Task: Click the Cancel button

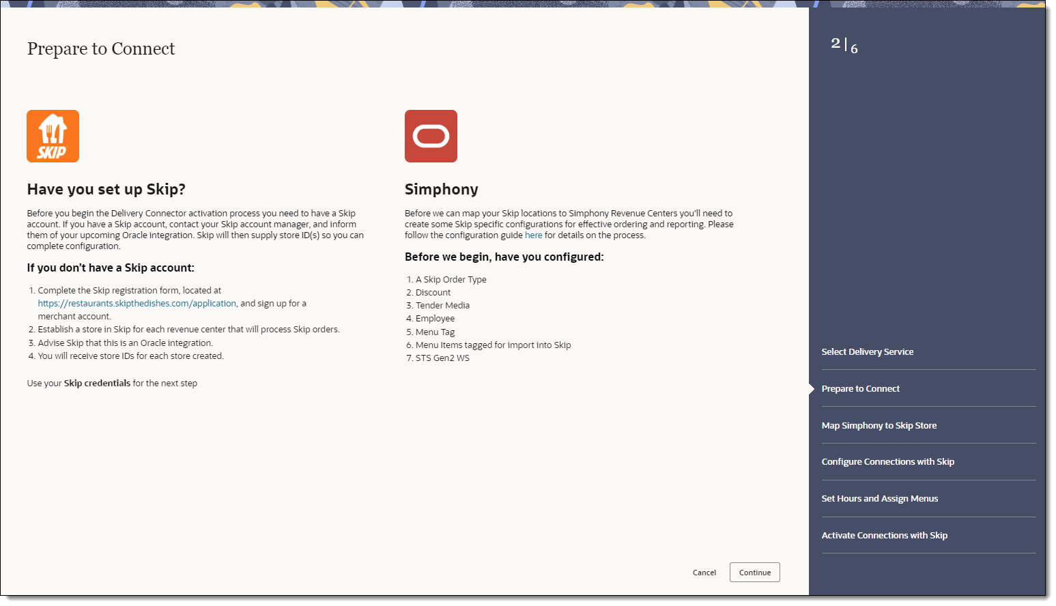Action: tap(704, 573)
